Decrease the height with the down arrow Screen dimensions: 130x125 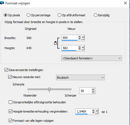[x=80, y=49]
